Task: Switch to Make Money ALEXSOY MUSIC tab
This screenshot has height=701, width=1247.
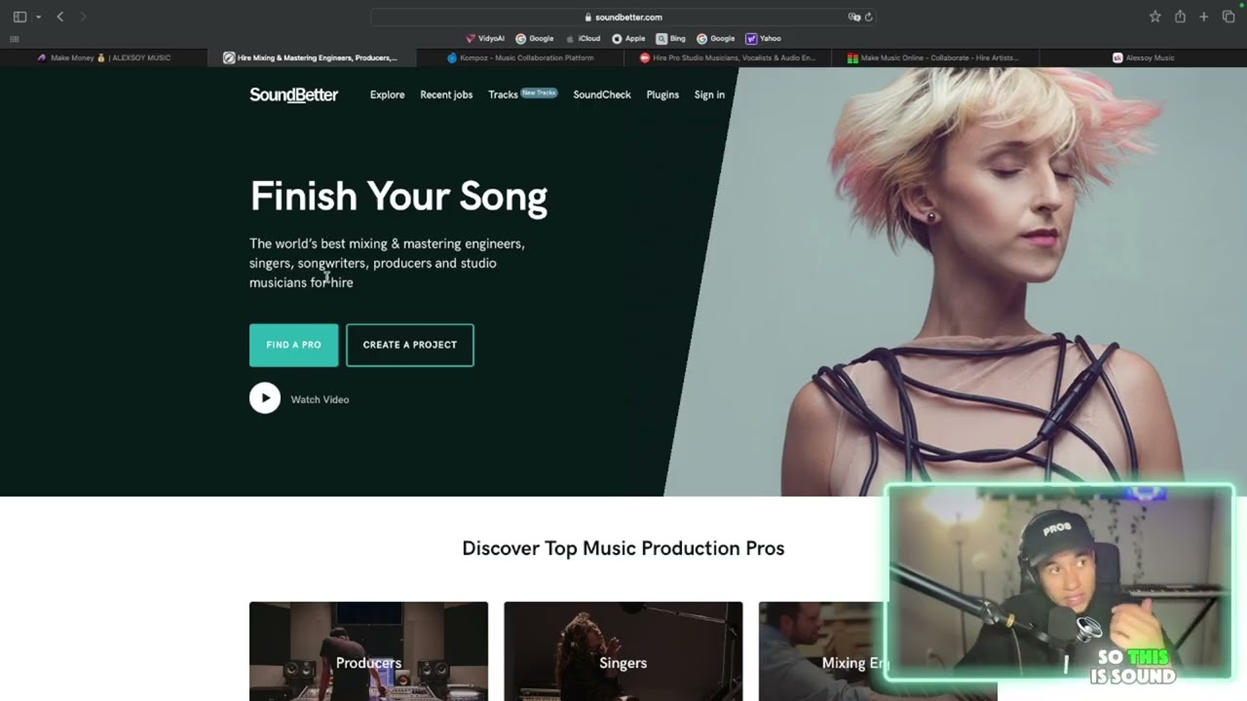Action: [x=104, y=57]
